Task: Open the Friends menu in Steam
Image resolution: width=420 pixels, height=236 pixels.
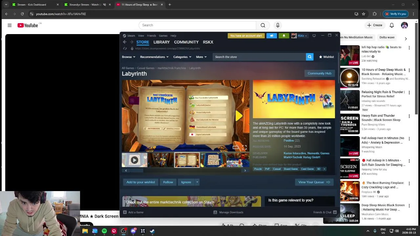Action: [151, 36]
